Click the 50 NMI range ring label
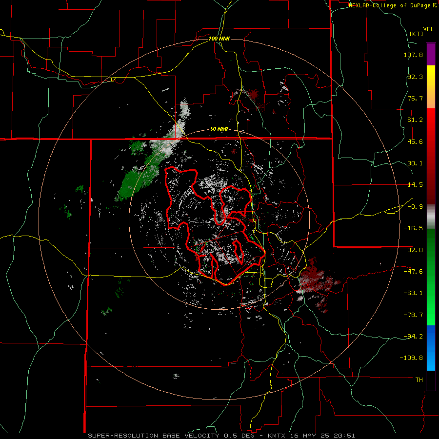Viewport: 439px width, 439px height. 219,129
